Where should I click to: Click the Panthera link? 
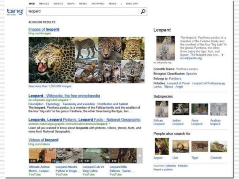click(x=175, y=78)
